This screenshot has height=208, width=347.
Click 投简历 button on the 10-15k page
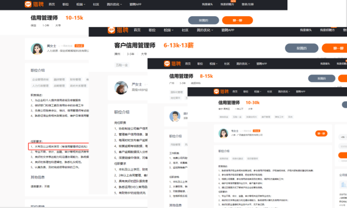tap(204, 20)
